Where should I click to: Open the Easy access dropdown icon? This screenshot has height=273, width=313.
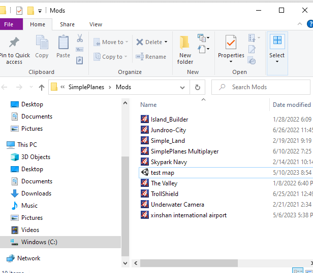click(203, 49)
